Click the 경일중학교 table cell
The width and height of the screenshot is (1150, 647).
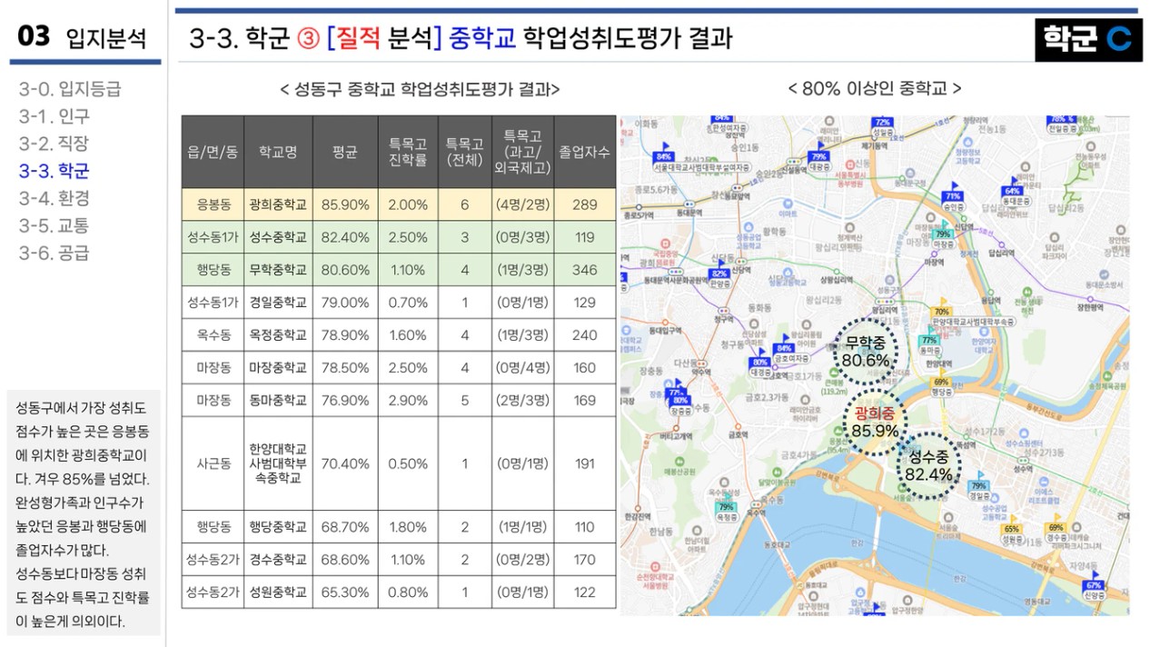[278, 303]
